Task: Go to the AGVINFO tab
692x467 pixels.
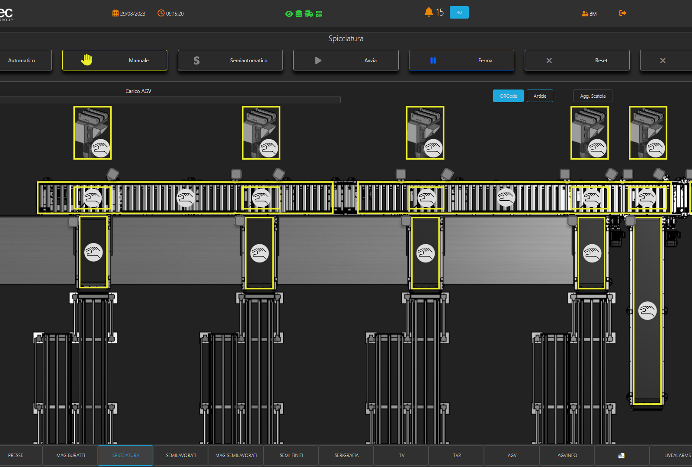Action: coord(567,455)
